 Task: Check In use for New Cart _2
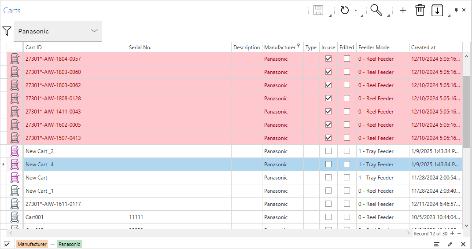328,151
